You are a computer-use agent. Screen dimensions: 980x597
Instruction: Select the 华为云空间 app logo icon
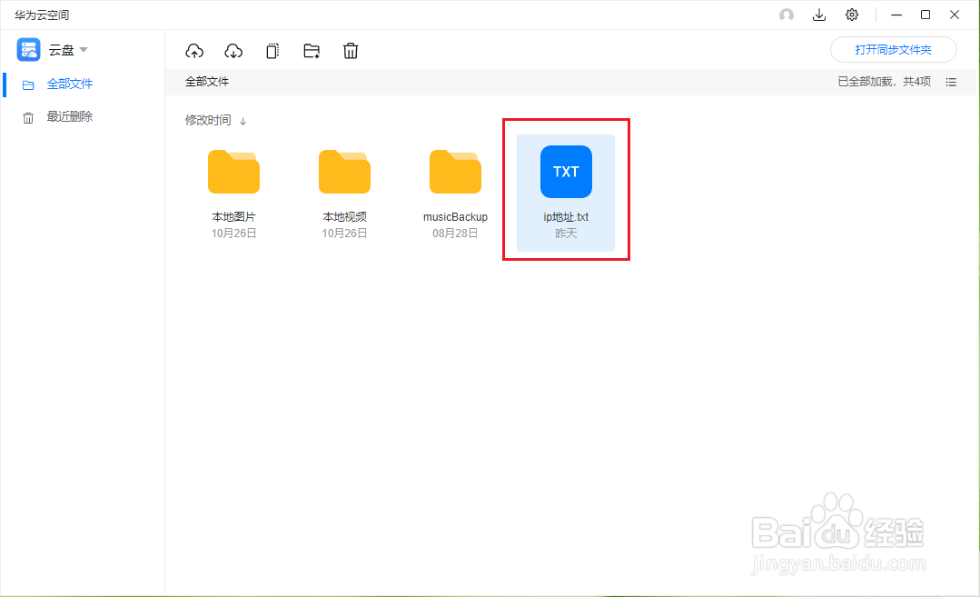25,49
